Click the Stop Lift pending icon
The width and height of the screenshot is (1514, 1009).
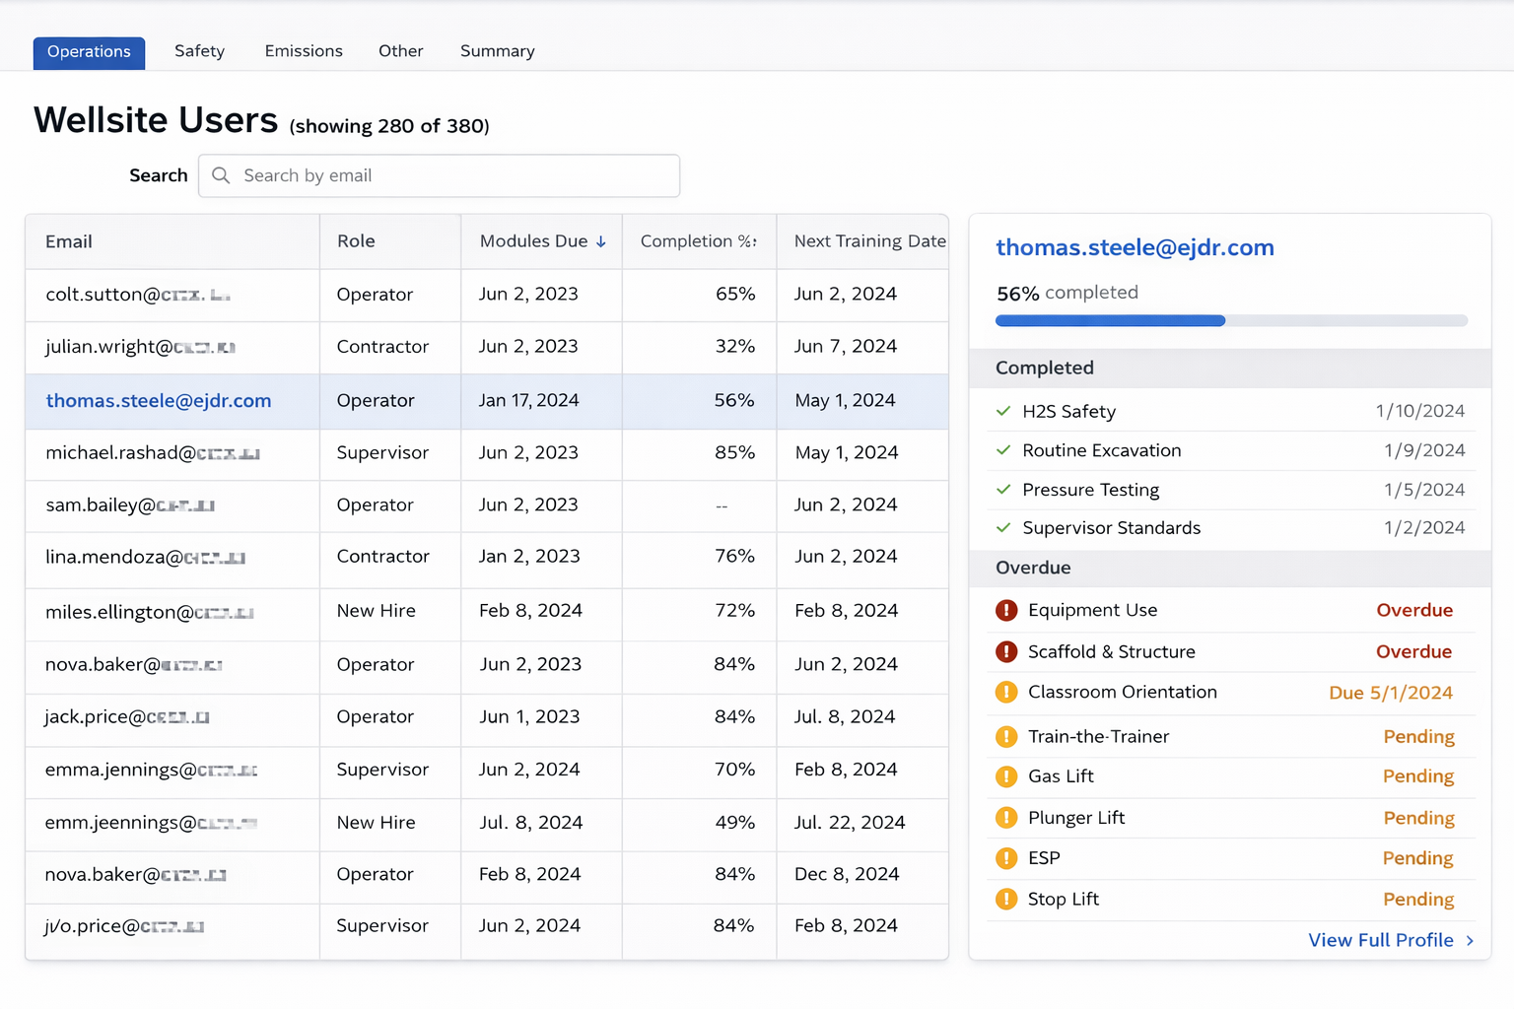pyautogui.click(x=1006, y=900)
